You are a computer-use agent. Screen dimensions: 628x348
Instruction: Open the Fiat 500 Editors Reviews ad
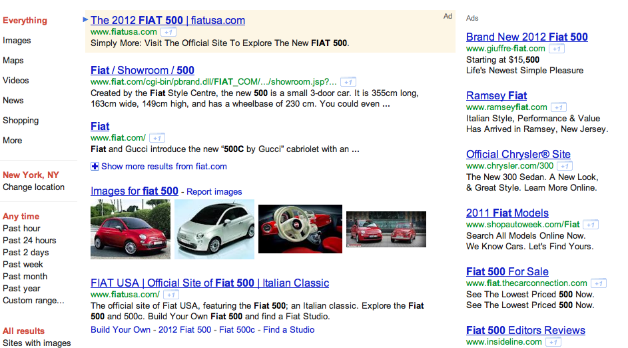click(526, 331)
